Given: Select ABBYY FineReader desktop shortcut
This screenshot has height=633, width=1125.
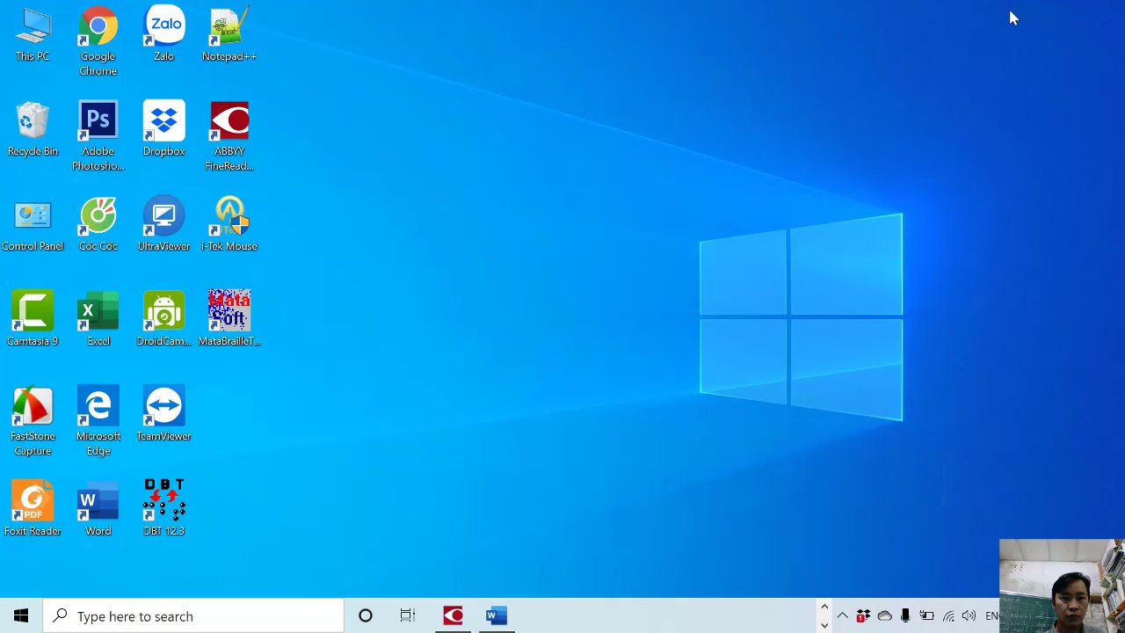Looking at the screenshot, I should coord(229,136).
